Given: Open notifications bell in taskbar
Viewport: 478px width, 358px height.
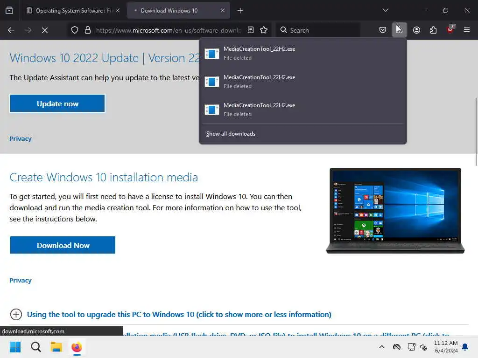Looking at the screenshot, I should click(465, 347).
